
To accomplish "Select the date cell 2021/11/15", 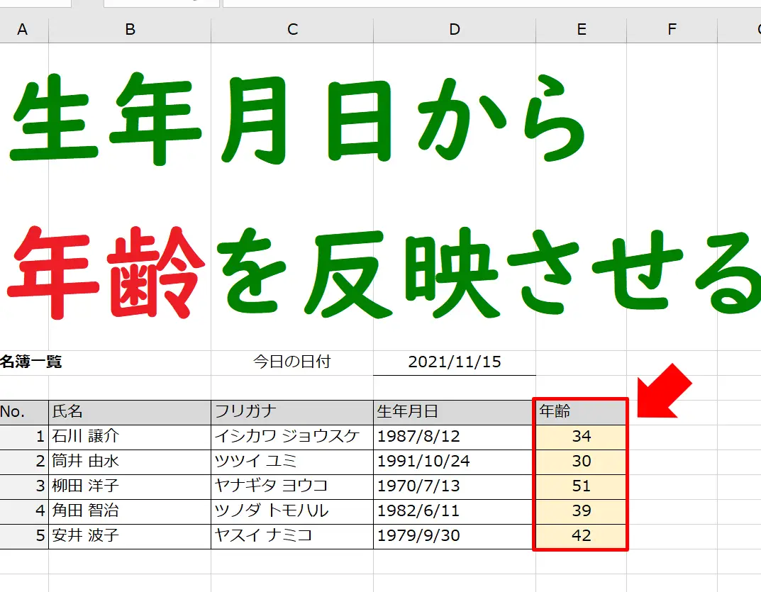I will click(x=455, y=362).
